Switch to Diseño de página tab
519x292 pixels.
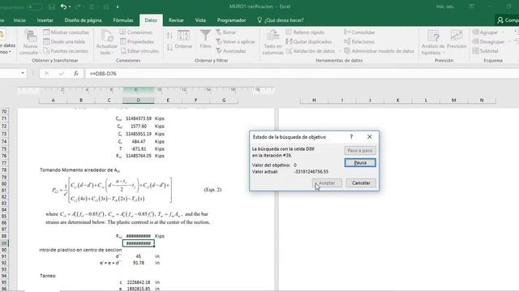point(83,20)
